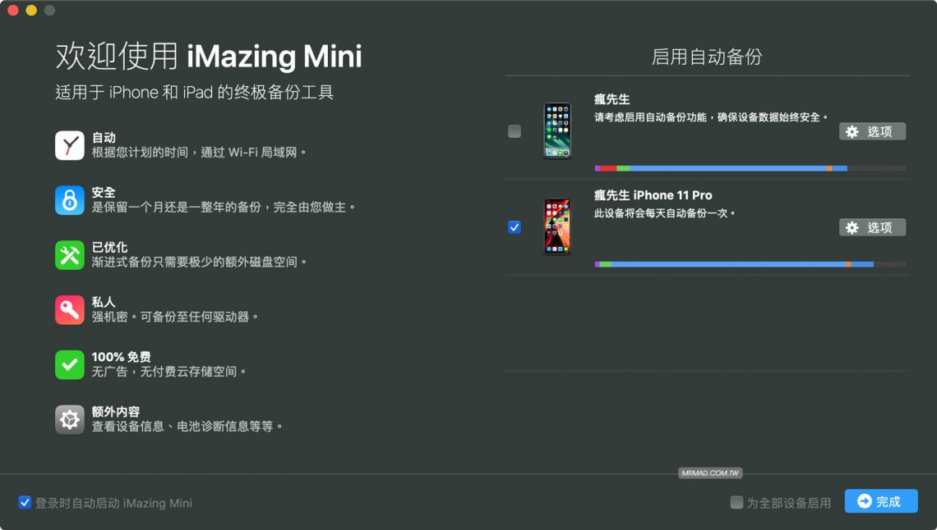This screenshot has width=937, height=530.
Task: Open 选项 for the 瘋先生 device
Action: (x=873, y=131)
